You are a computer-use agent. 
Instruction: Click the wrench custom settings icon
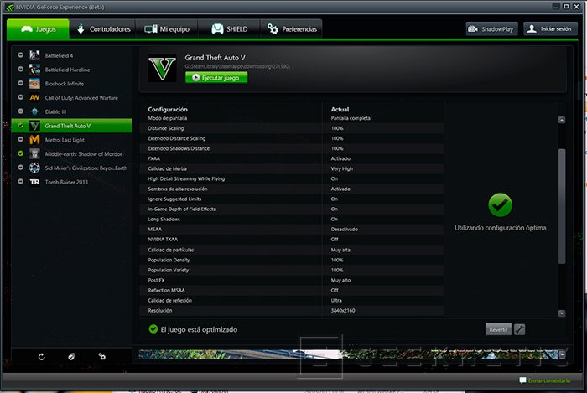(520, 329)
